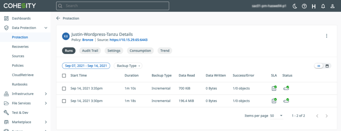This screenshot has width=341, height=131.
Task: Click the Infrastructure sidebar icon
Action: (x=6, y=94)
